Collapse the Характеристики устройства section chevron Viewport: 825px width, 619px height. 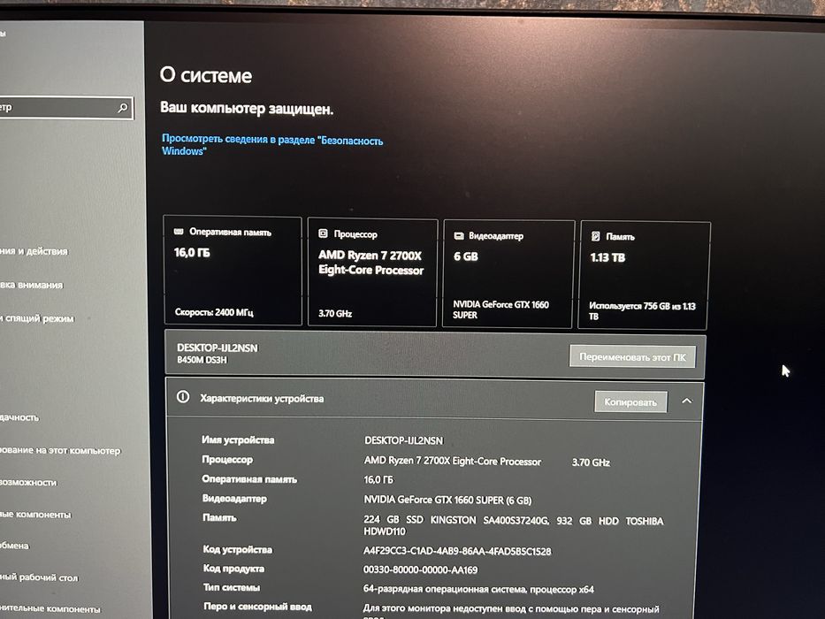tap(687, 401)
